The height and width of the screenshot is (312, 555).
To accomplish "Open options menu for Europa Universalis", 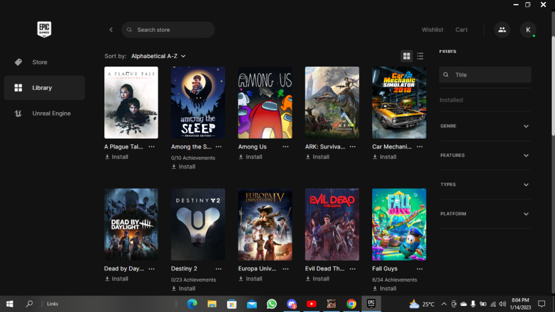I will coord(285,269).
